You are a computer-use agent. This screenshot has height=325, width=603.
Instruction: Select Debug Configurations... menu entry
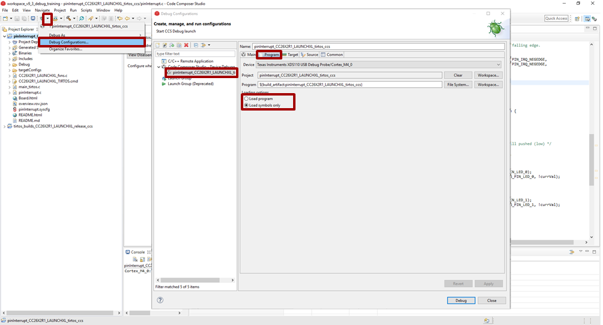click(x=68, y=42)
